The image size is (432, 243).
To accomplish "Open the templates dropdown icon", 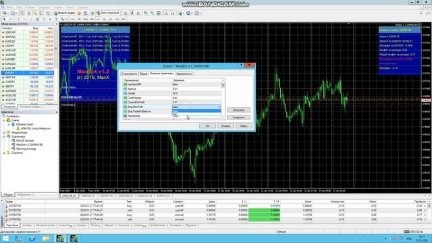I will tap(198, 13).
